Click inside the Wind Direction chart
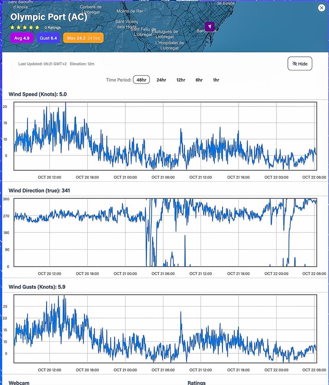The width and height of the screenshot is (329, 385). pyautogui.click(x=165, y=232)
